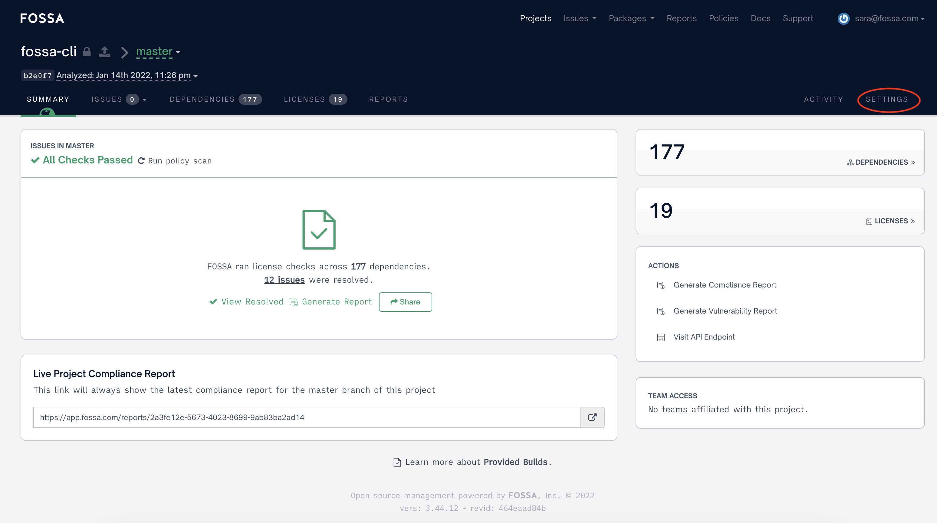Click the refresh icon for Run policy scan
The image size is (937, 523).
[x=141, y=161]
